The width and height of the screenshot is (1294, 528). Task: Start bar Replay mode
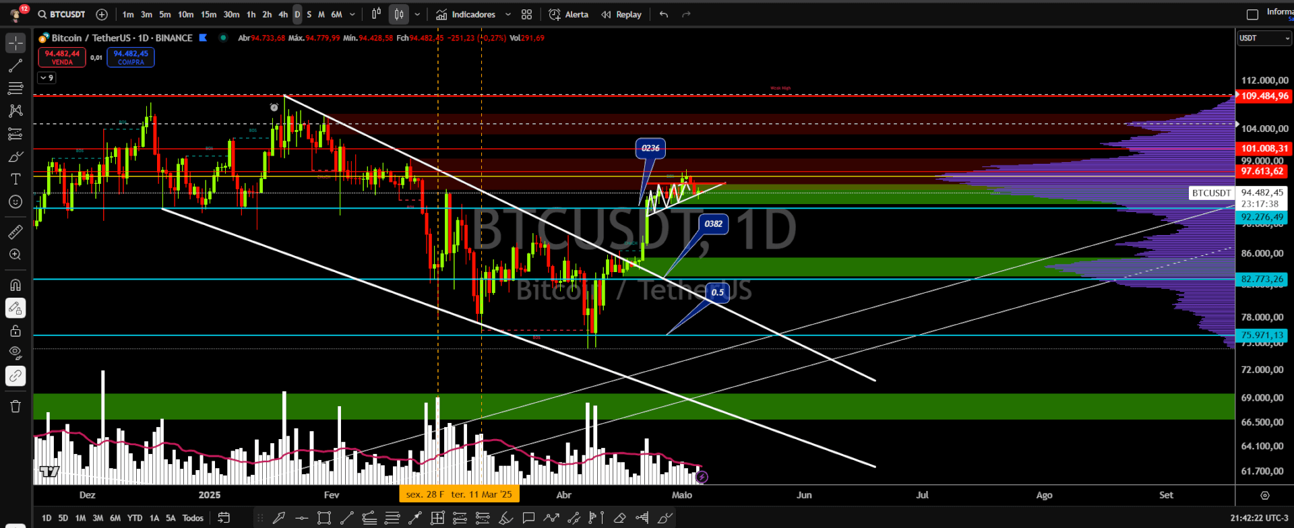[622, 14]
